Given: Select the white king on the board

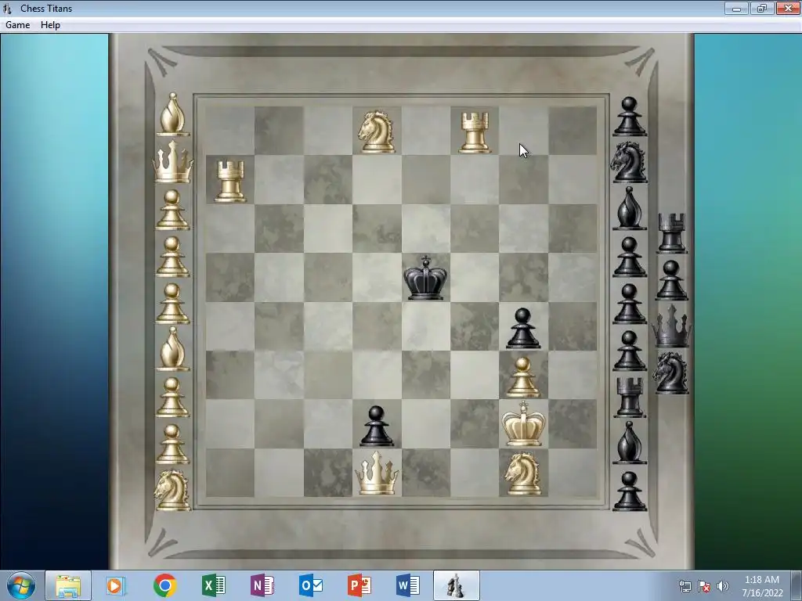Looking at the screenshot, I should [523, 423].
